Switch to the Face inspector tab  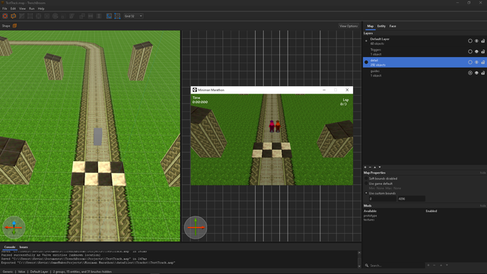click(393, 26)
